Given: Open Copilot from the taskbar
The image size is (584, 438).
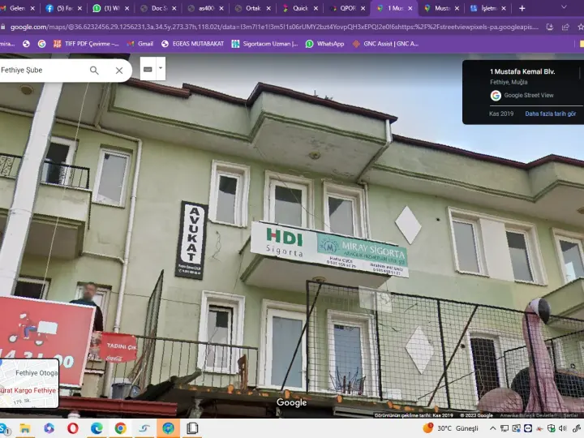Looking at the screenshot, I should pyautogui.click(x=49, y=428).
